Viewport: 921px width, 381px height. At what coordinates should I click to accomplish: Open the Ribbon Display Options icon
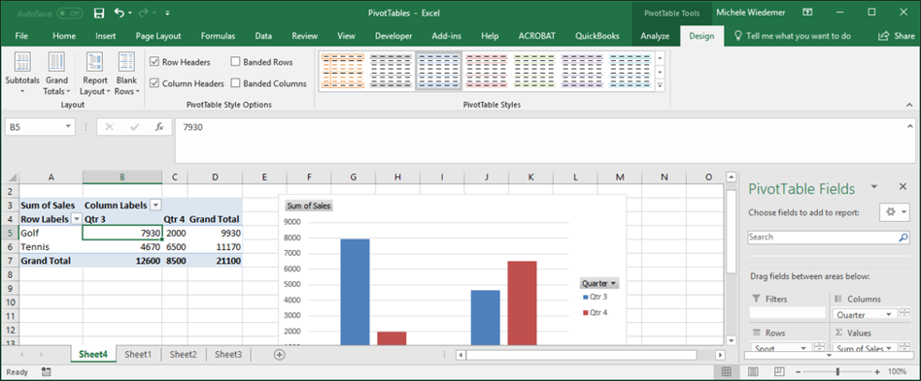[807, 13]
